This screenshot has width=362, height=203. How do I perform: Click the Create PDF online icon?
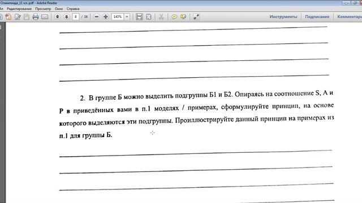[8, 17]
